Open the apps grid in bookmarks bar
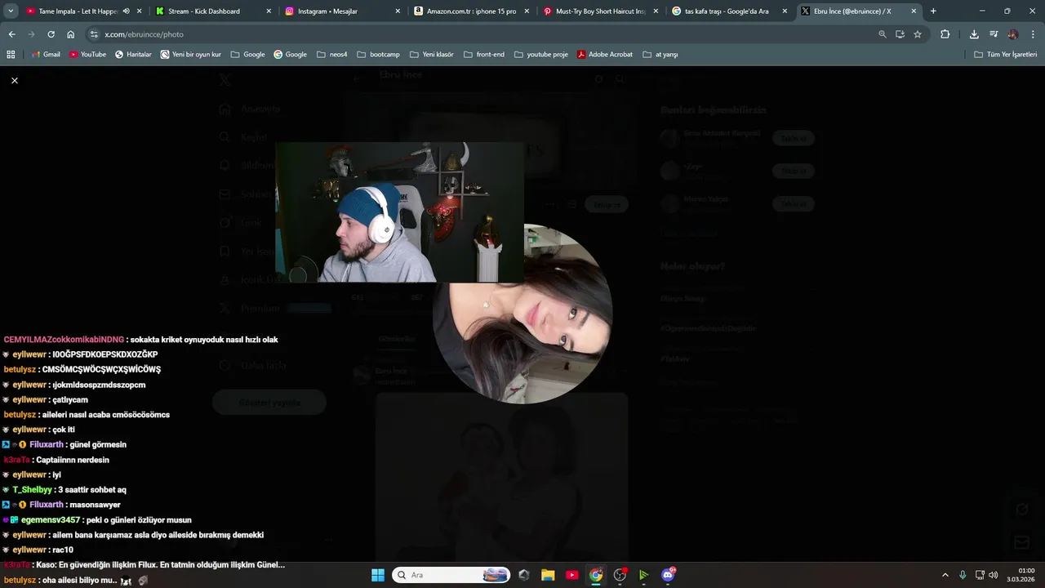 click(x=11, y=54)
